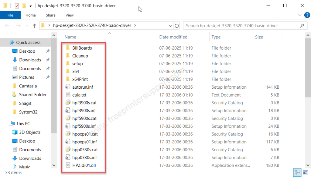Open the Home ribbon tab
The height and width of the screenshot is (177, 311).
click(x=31, y=15)
